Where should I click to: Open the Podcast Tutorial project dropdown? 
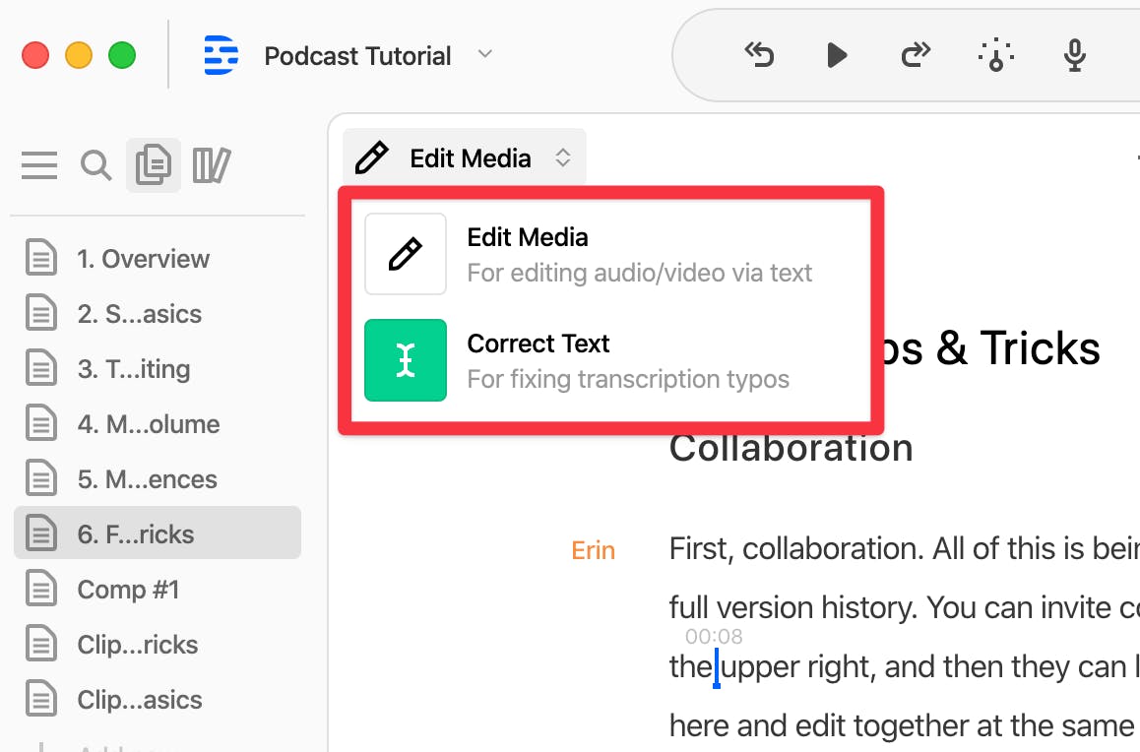click(x=484, y=55)
